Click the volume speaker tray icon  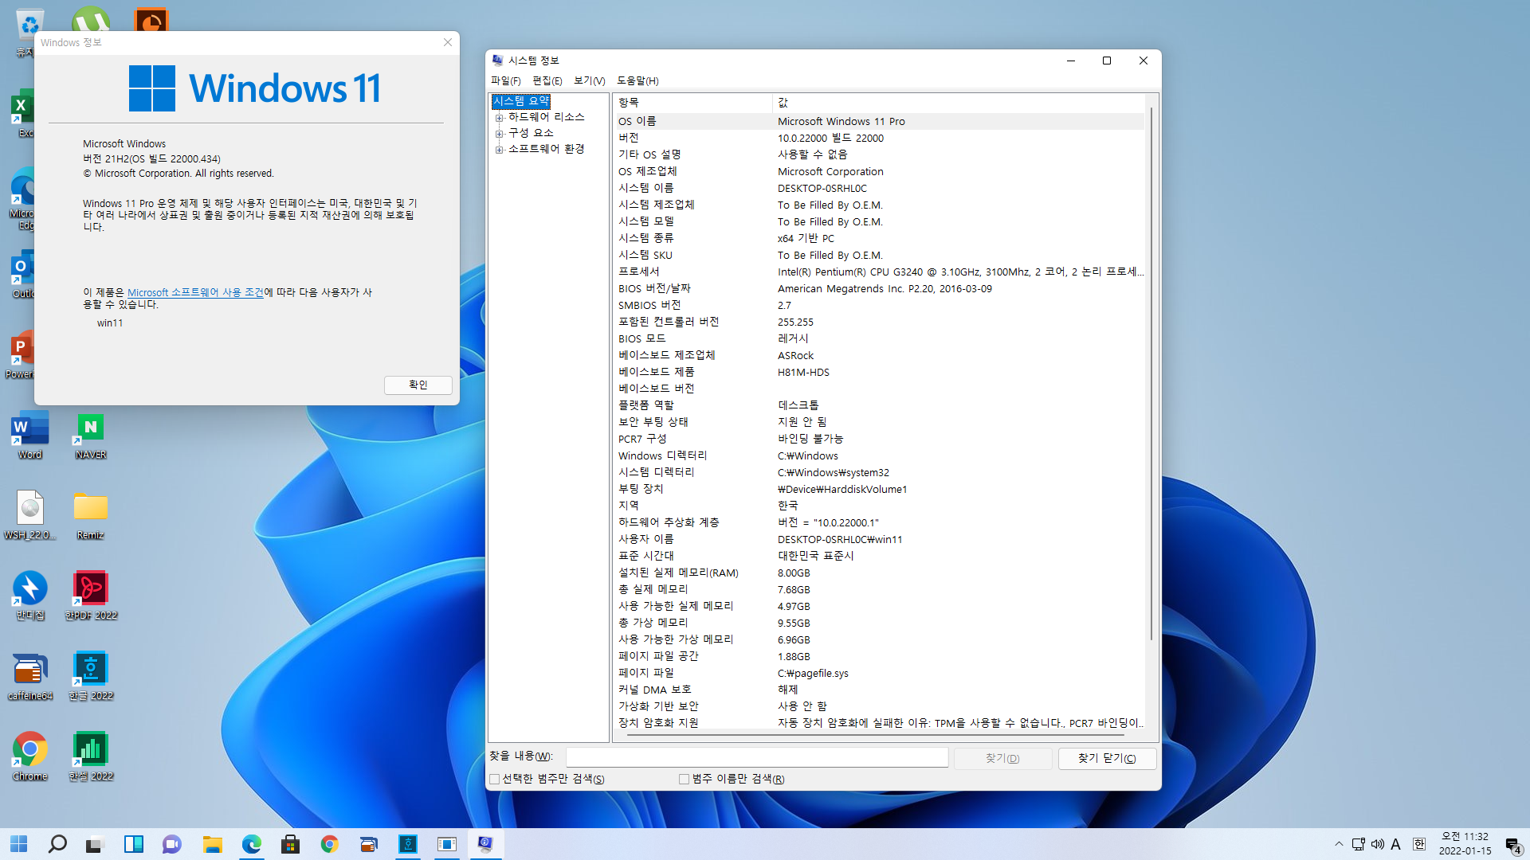click(x=1377, y=844)
